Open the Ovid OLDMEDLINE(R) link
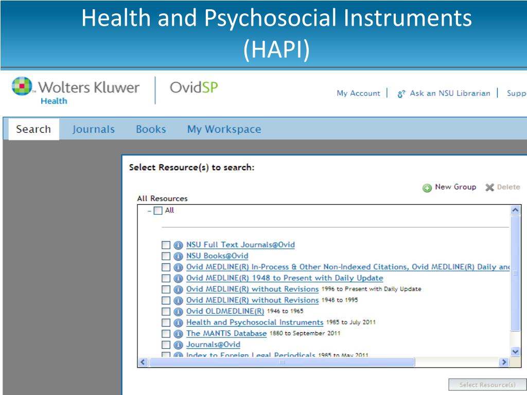 pyautogui.click(x=225, y=311)
